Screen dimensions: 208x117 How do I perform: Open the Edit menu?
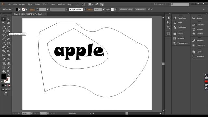[x=15, y=4]
